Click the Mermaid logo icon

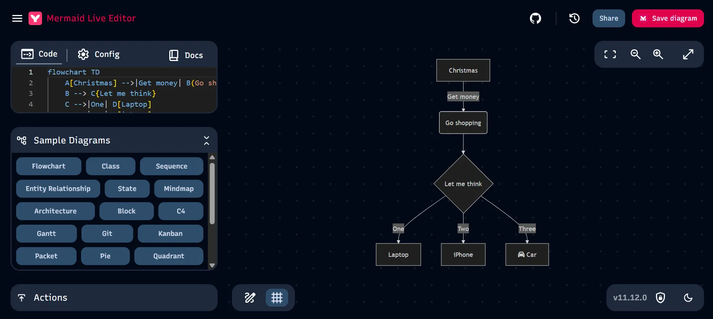(35, 18)
